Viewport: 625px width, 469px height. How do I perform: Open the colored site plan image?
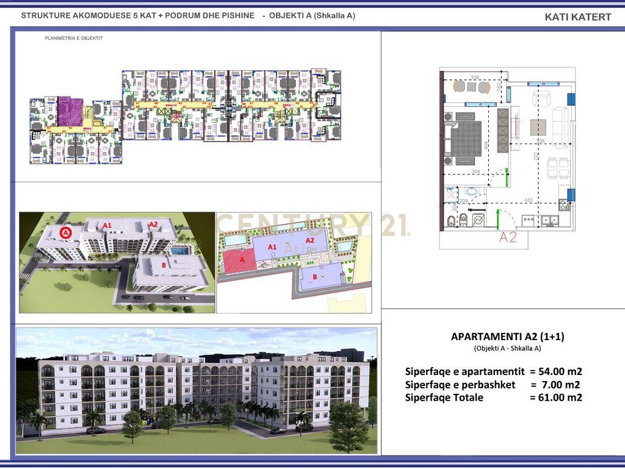tap(294, 263)
